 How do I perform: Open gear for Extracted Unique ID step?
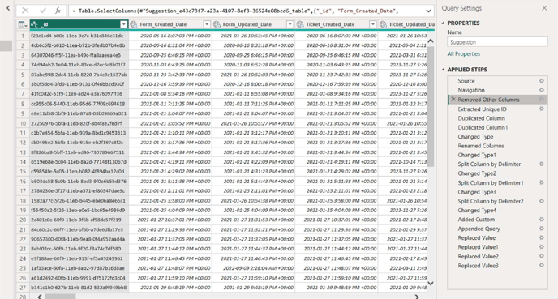(x=541, y=109)
